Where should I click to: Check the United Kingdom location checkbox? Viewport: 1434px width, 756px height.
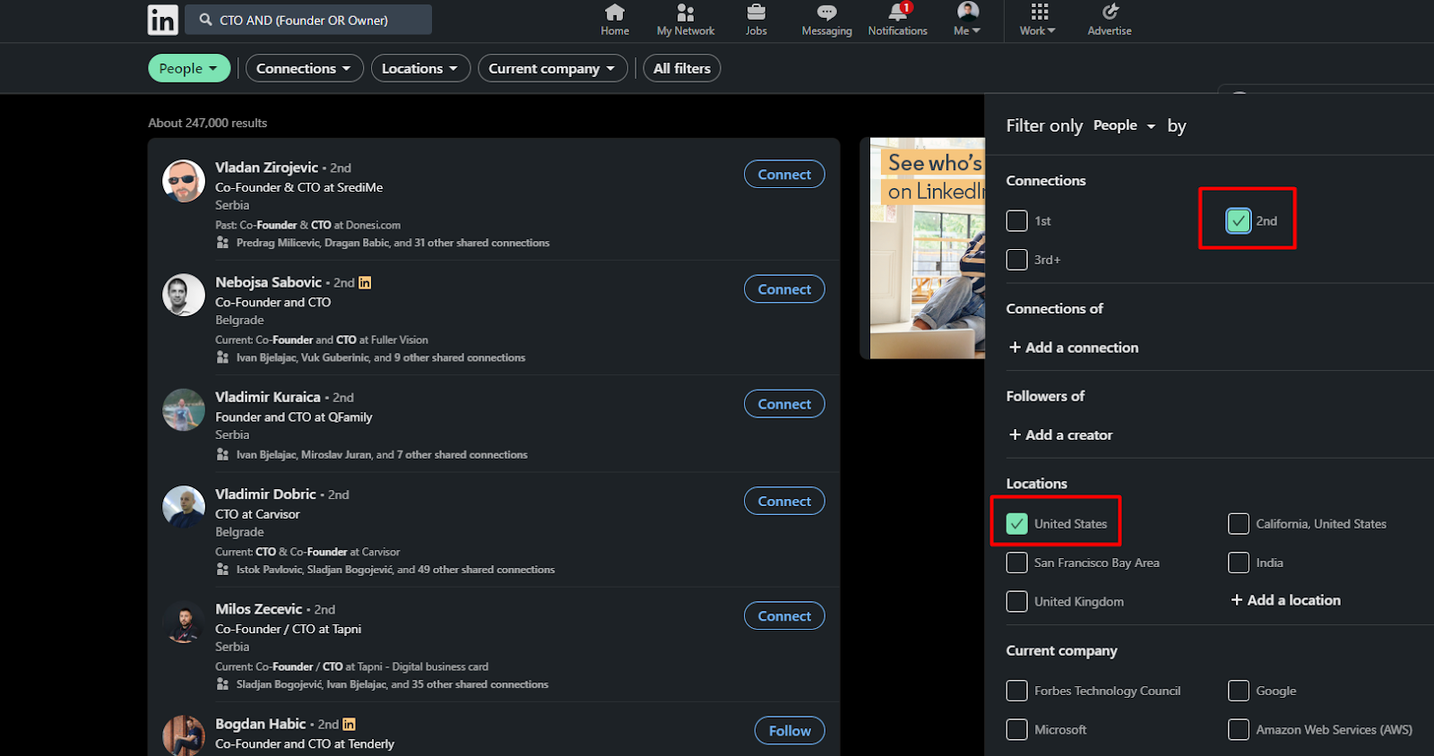click(1017, 601)
